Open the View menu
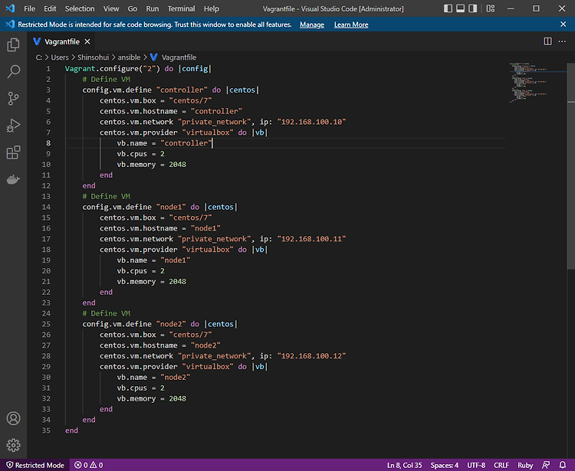The height and width of the screenshot is (471, 575). (110, 8)
